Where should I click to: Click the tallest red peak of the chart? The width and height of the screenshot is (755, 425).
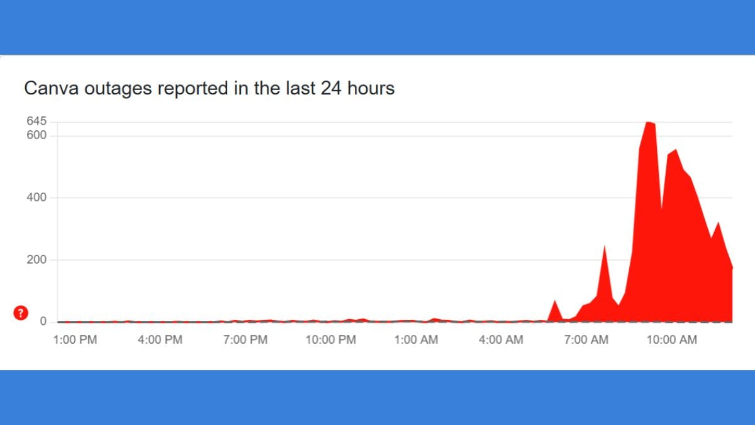point(648,125)
